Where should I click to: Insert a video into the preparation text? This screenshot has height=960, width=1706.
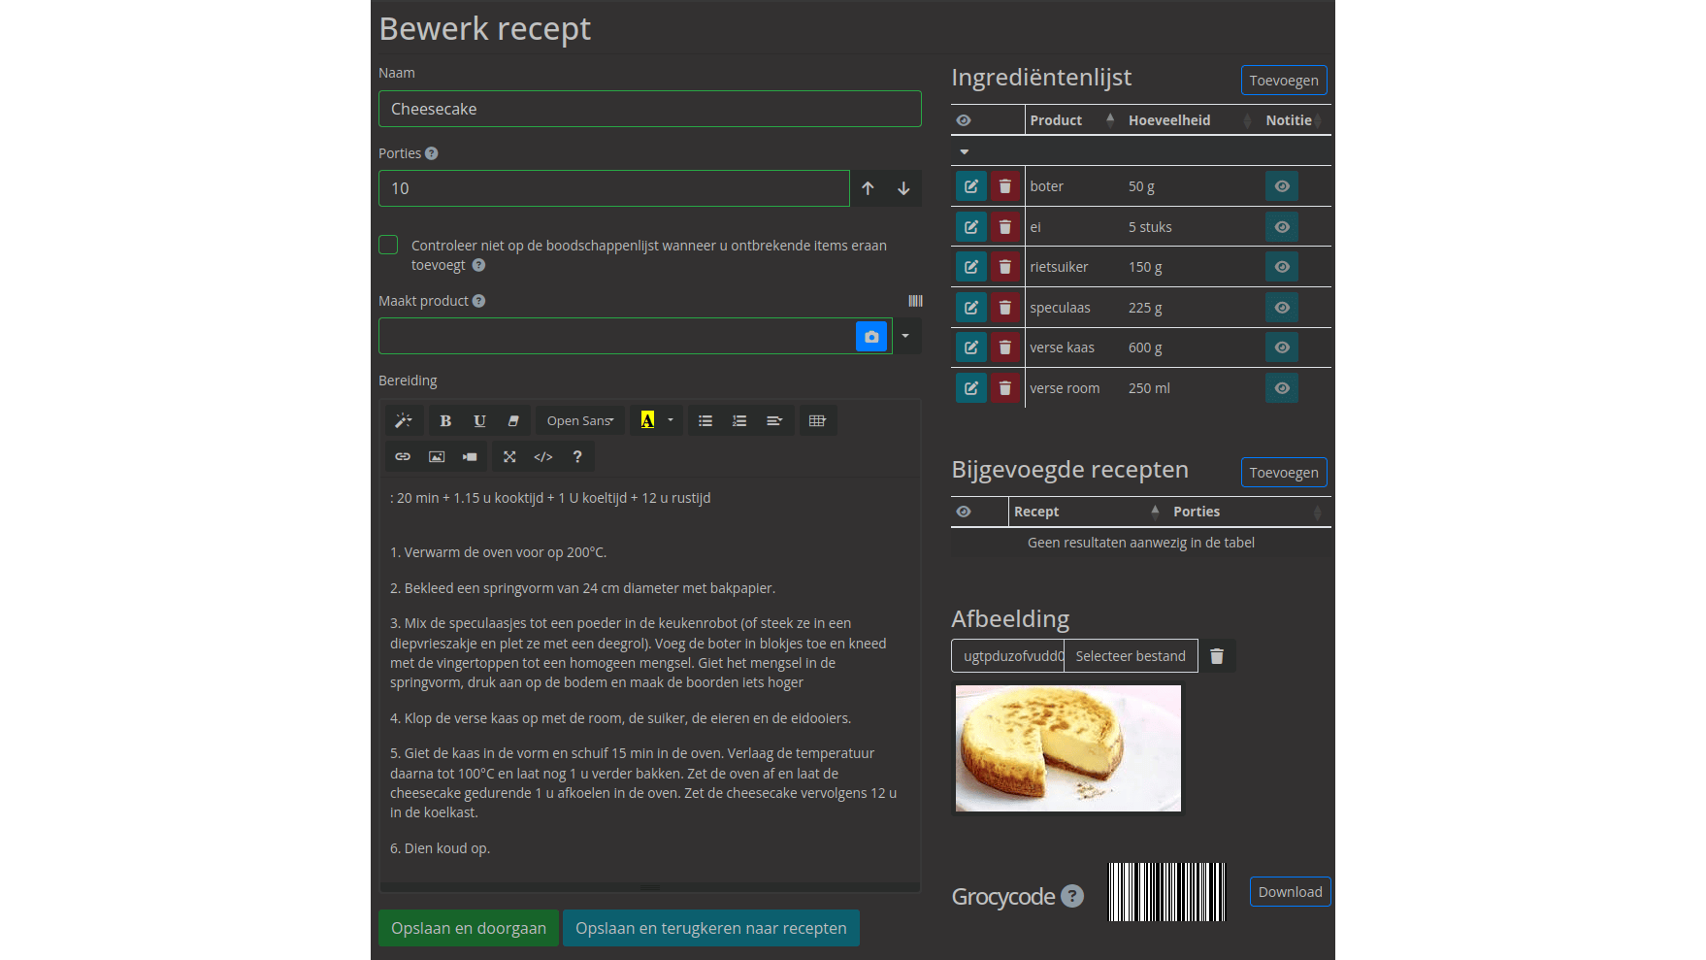tap(470, 456)
